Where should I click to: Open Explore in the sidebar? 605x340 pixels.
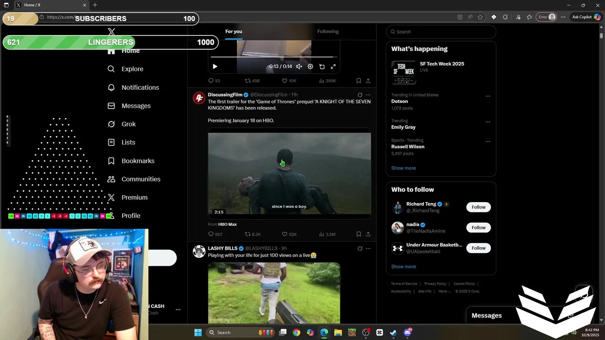[x=126, y=69]
